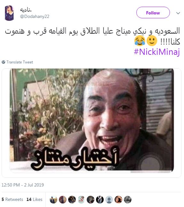Click the globe icon beside Translate Tweet
This screenshot has width=184, height=207.
pyautogui.click(x=4, y=62)
